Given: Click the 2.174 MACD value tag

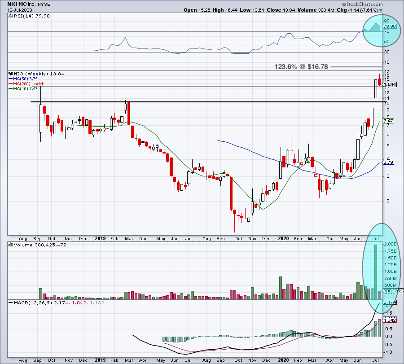Looking at the screenshot, I should [390, 302].
